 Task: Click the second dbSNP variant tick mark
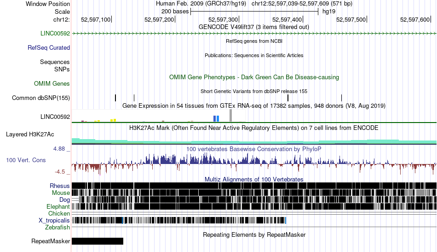[x=134, y=98]
